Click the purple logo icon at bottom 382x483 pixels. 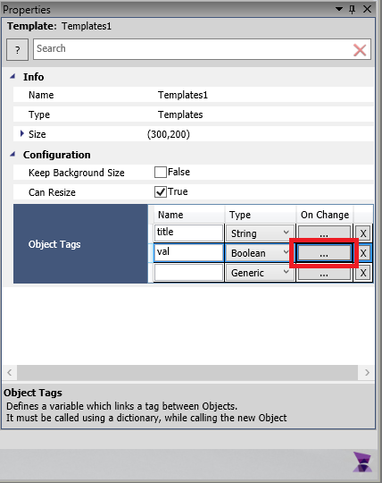(362, 462)
